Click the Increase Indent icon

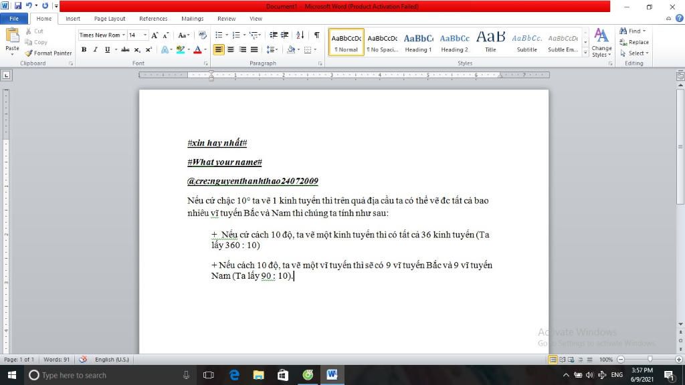[284, 35]
